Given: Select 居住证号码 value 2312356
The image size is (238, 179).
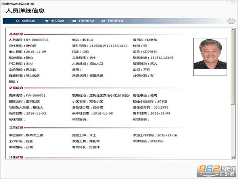Looking at the screenshot, I should [161, 107].
